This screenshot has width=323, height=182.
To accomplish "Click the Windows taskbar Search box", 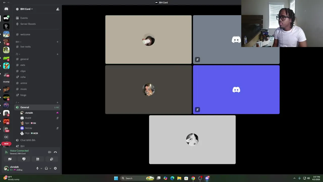I will (138, 178).
